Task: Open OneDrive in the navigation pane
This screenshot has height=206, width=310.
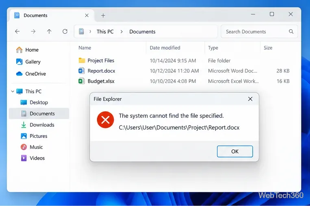Action: click(x=36, y=74)
